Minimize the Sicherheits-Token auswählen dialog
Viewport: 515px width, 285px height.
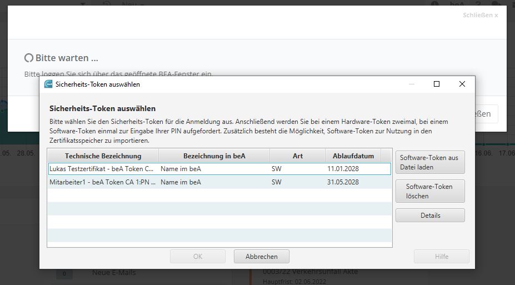[411, 84]
